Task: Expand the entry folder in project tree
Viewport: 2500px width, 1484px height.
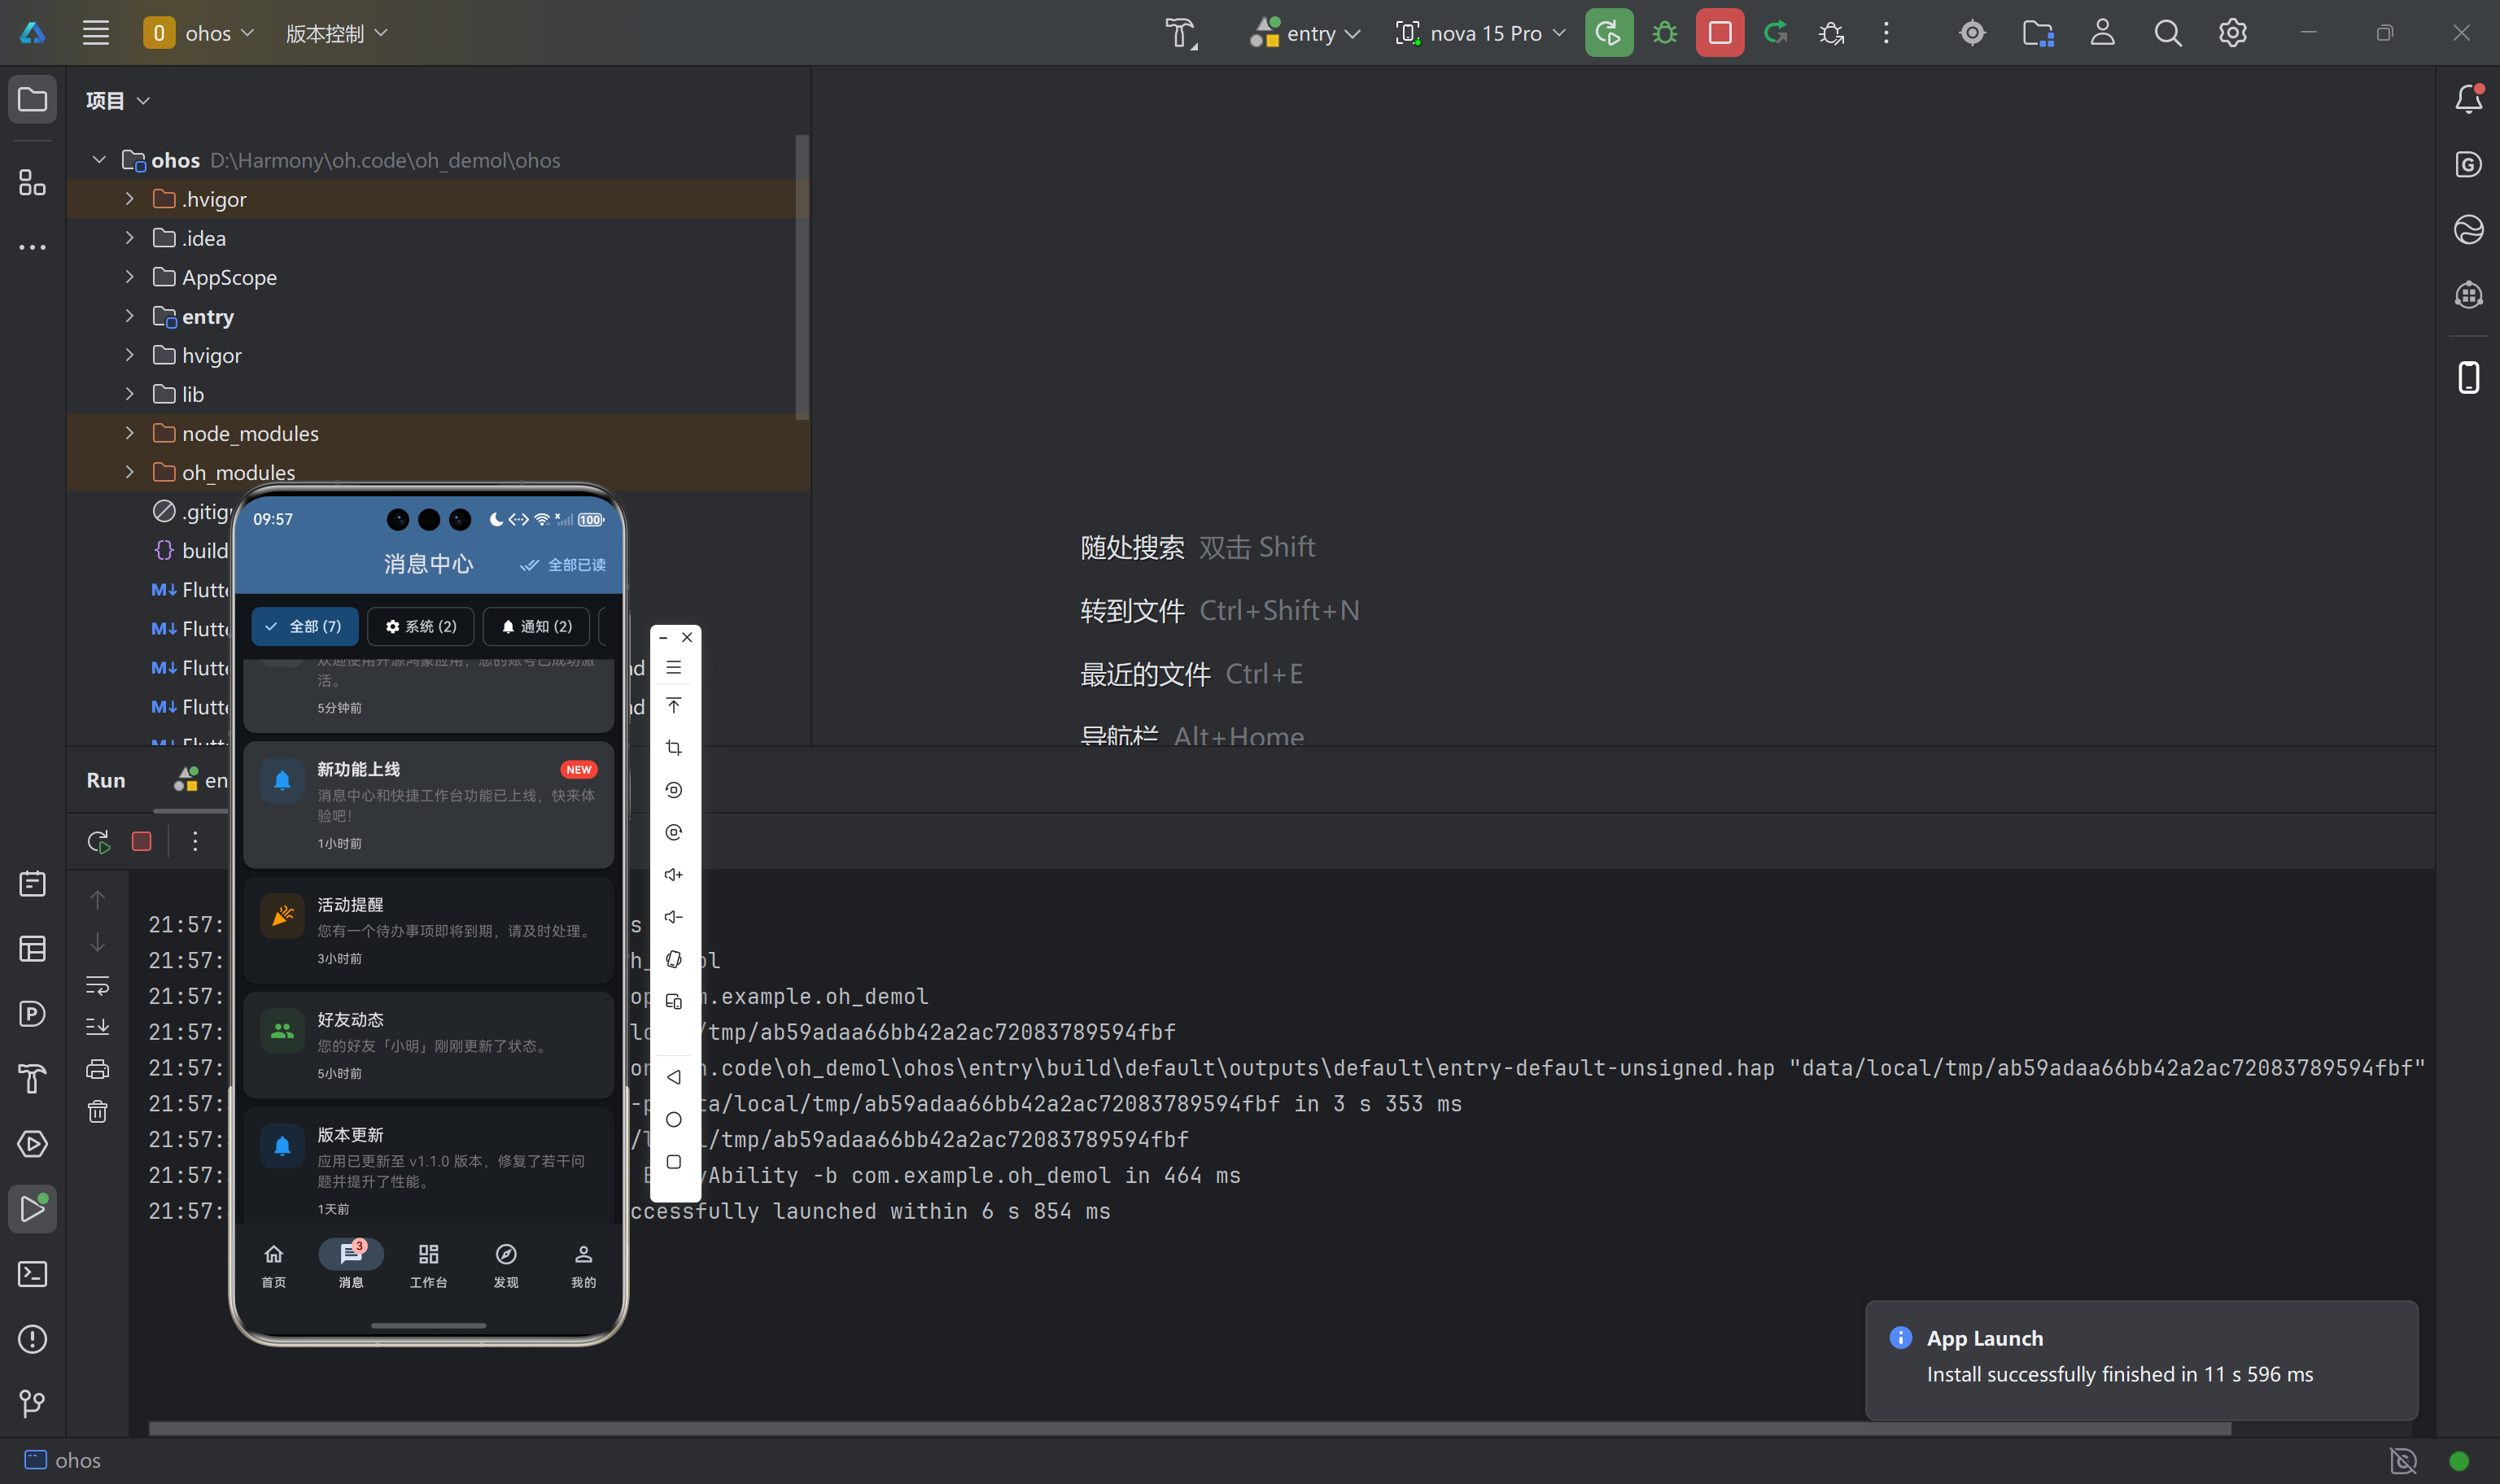Action: pos(129,316)
